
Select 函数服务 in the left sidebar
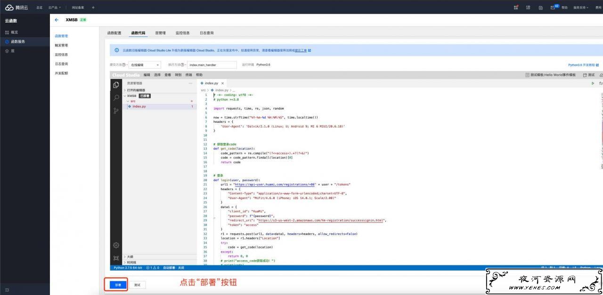(25, 41)
